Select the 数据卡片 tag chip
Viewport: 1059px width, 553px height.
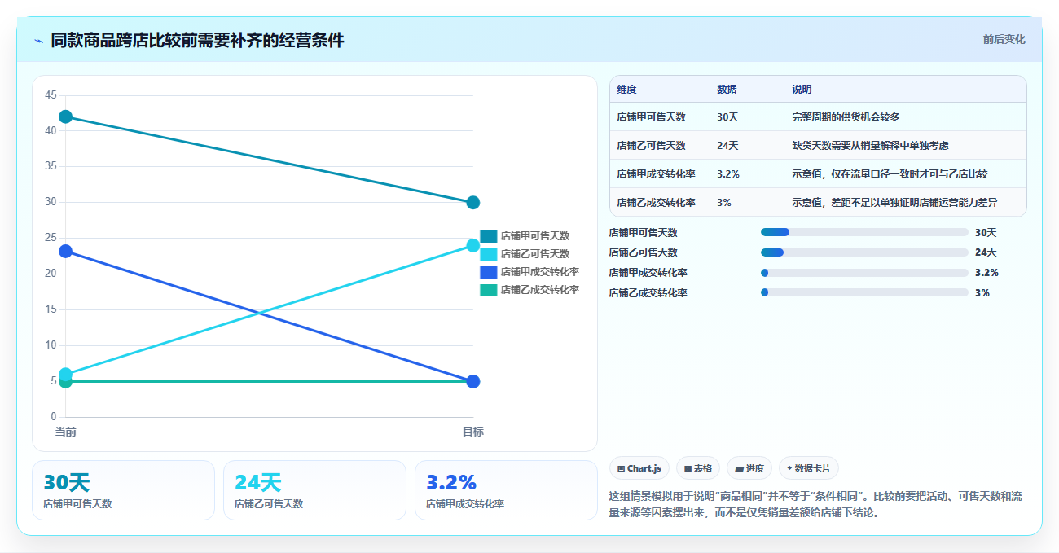[809, 468]
